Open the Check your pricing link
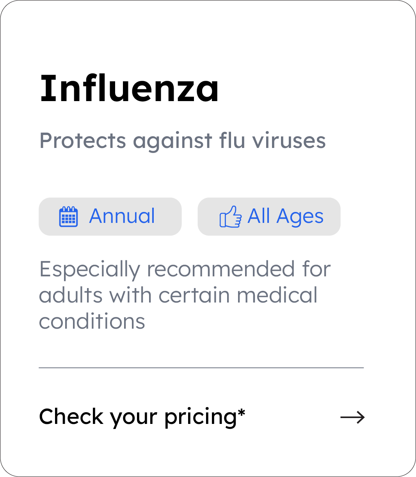Viewport: 416px width, 477px height. pyautogui.click(x=142, y=417)
